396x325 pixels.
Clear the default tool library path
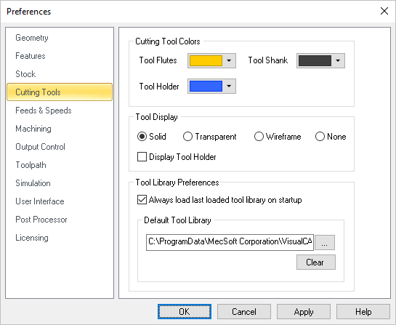click(x=316, y=262)
